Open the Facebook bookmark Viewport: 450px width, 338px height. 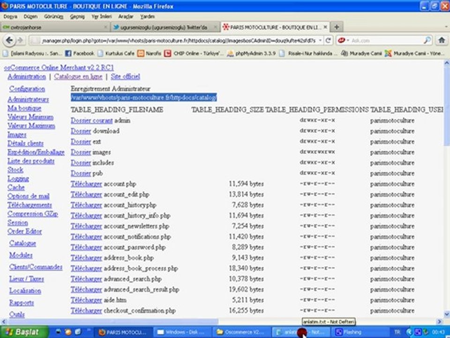(x=80, y=54)
